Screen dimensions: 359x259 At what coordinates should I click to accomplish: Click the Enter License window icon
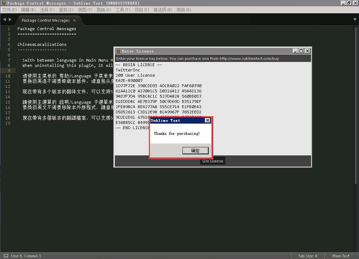coord(118,51)
